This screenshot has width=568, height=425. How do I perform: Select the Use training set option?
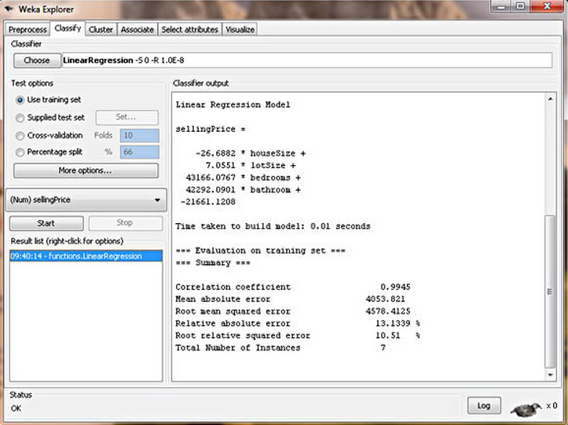coord(20,100)
